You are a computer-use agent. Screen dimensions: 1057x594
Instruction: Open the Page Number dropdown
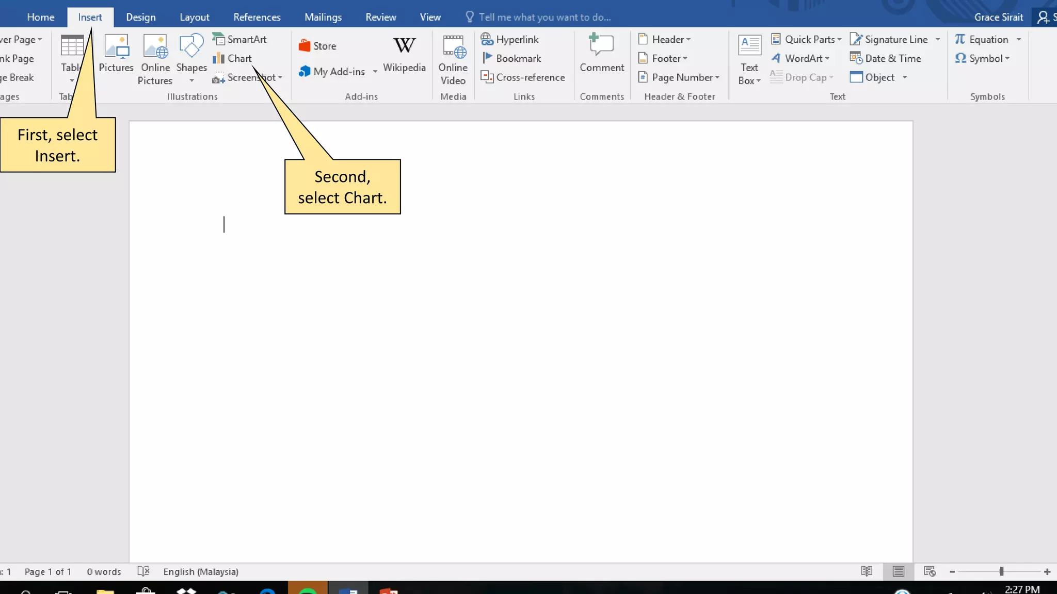pyautogui.click(x=679, y=77)
